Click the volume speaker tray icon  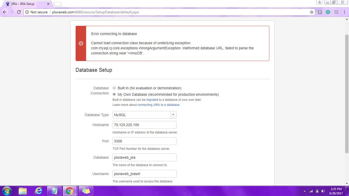point(323,191)
